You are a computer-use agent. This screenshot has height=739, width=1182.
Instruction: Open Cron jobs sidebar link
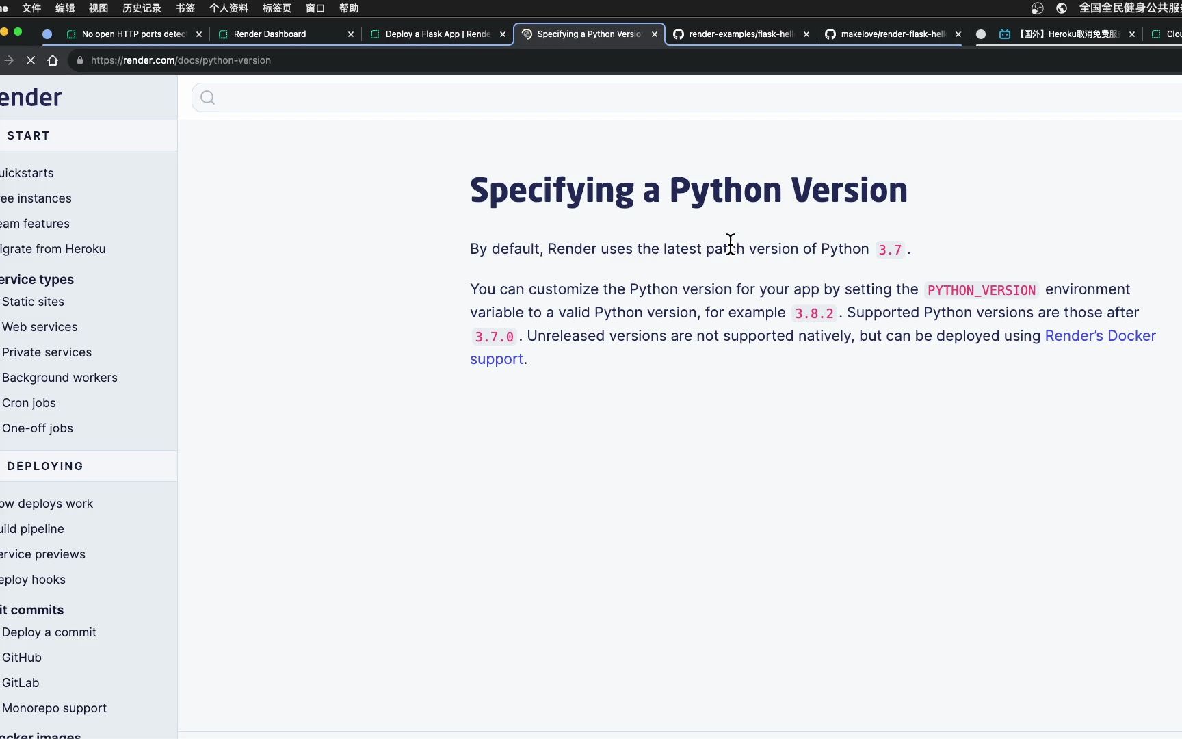[29, 403]
